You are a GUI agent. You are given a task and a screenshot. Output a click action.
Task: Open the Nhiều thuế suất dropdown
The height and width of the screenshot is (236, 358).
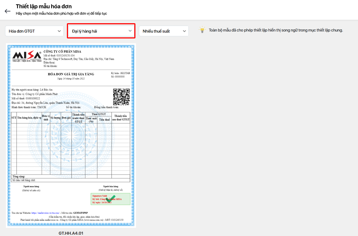(164, 31)
